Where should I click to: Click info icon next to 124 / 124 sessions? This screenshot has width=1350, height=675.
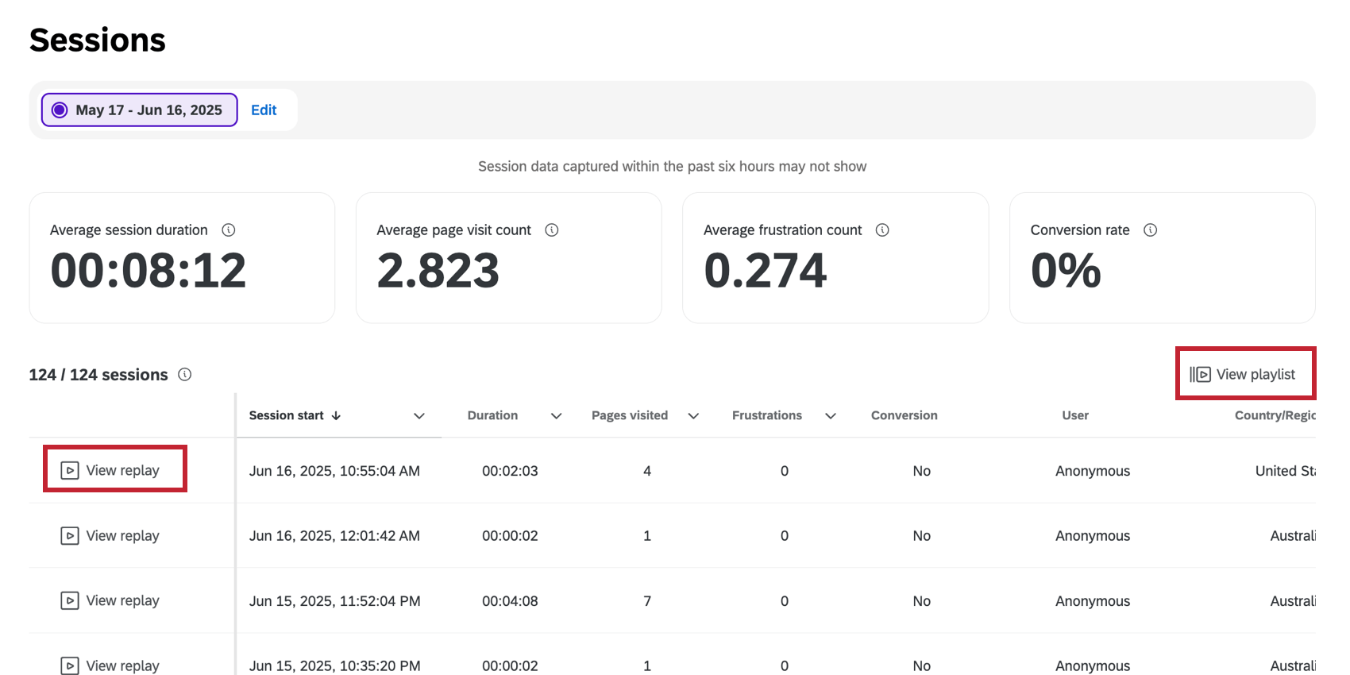pyautogui.click(x=185, y=375)
